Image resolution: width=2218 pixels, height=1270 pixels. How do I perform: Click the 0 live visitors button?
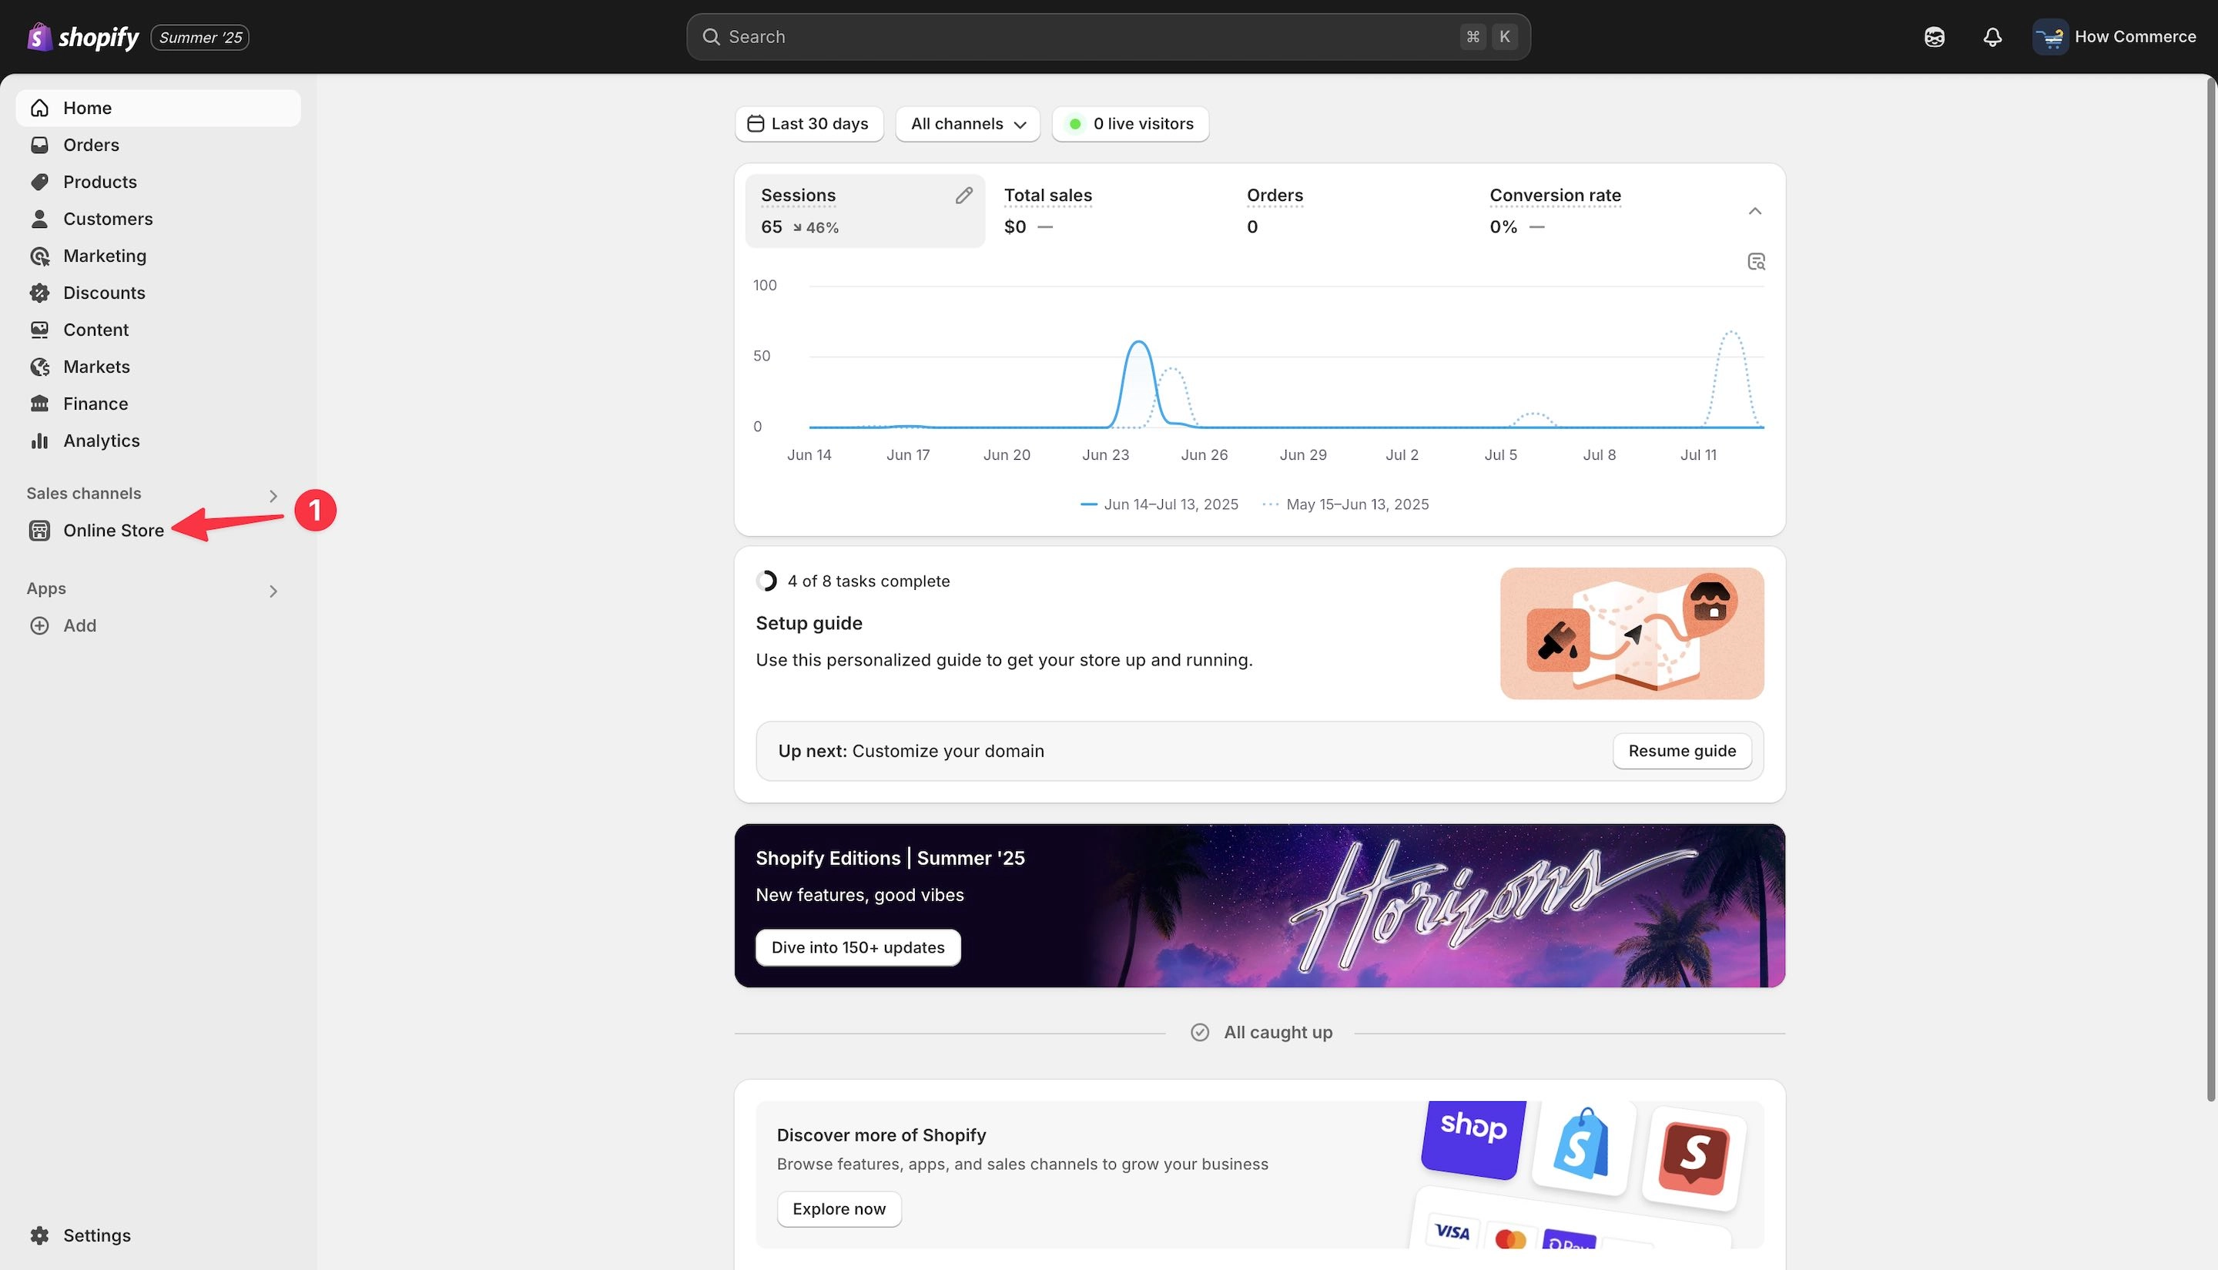[1131, 124]
